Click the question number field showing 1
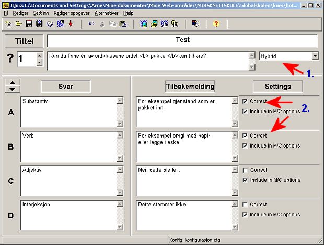324x245 pixels. (27, 59)
